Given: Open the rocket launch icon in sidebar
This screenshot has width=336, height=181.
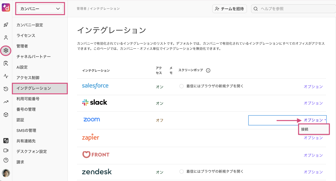Looking at the screenshot, I should [x=6, y=25].
